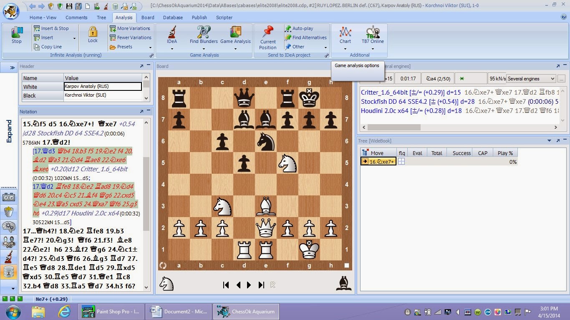The image size is (570, 320).
Task: Click the database cylinder icon in top toolbar
Action: tap(115, 6)
